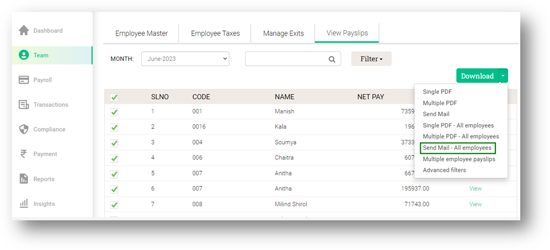Uncheck the checkbox for Anitha row 5

(x=114, y=174)
